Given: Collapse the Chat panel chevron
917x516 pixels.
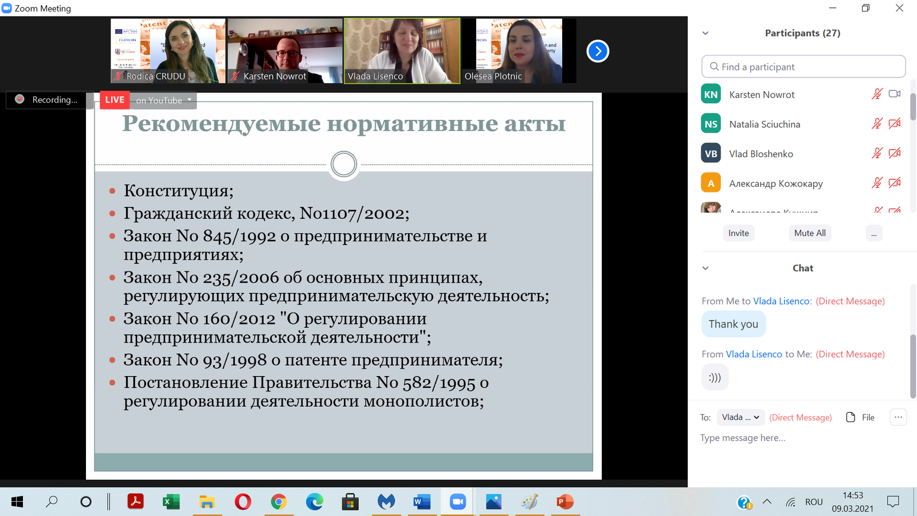Looking at the screenshot, I should pyautogui.click(x=706, y=268).
